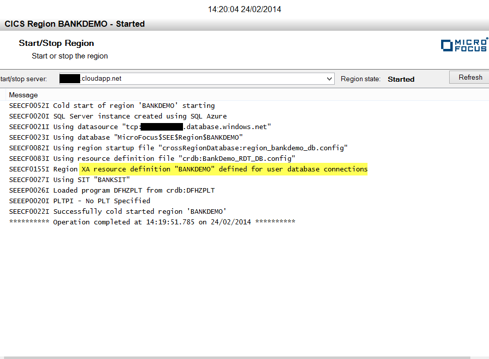Select the 'Operation completed at 14:19:51.785' line
489x359 pixels.
[x=152, y=222]
